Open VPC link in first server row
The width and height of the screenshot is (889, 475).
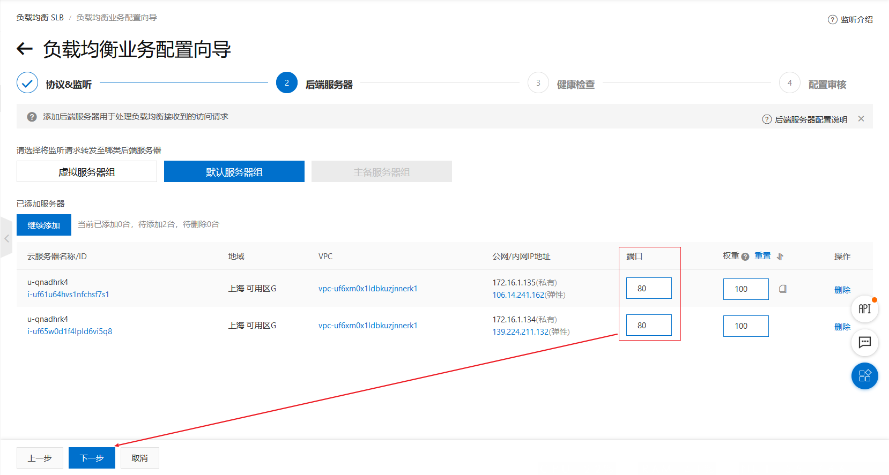point(368,289)
